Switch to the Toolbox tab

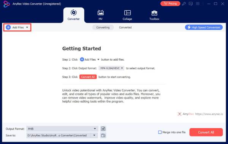coord(154,15)
